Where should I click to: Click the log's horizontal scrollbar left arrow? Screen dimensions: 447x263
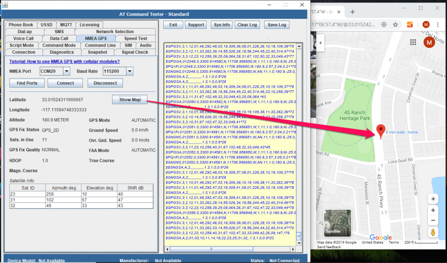[167, 249]
